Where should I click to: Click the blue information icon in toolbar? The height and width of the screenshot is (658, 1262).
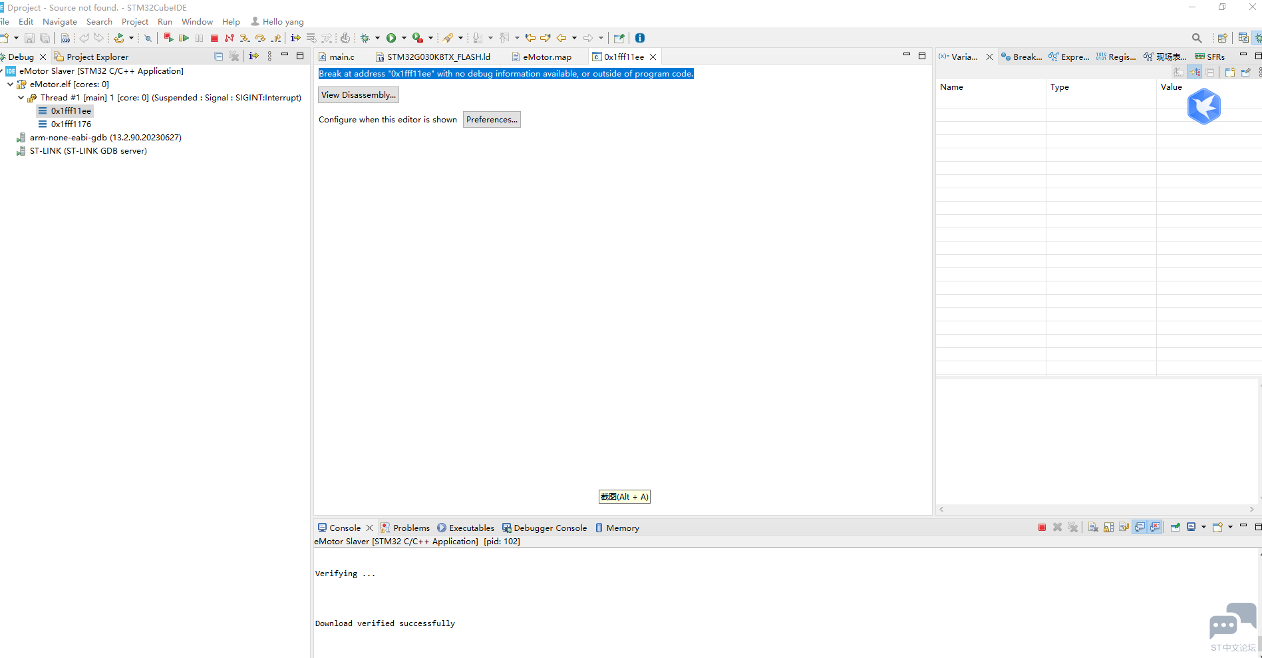click(640, 38)
